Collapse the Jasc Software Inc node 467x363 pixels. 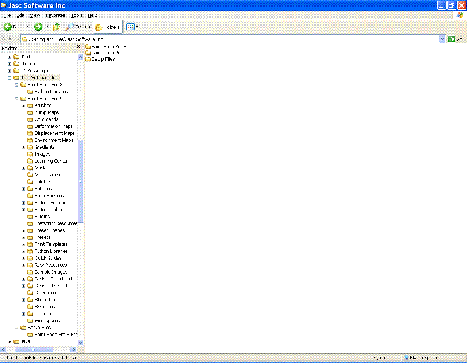pos(10,78)
